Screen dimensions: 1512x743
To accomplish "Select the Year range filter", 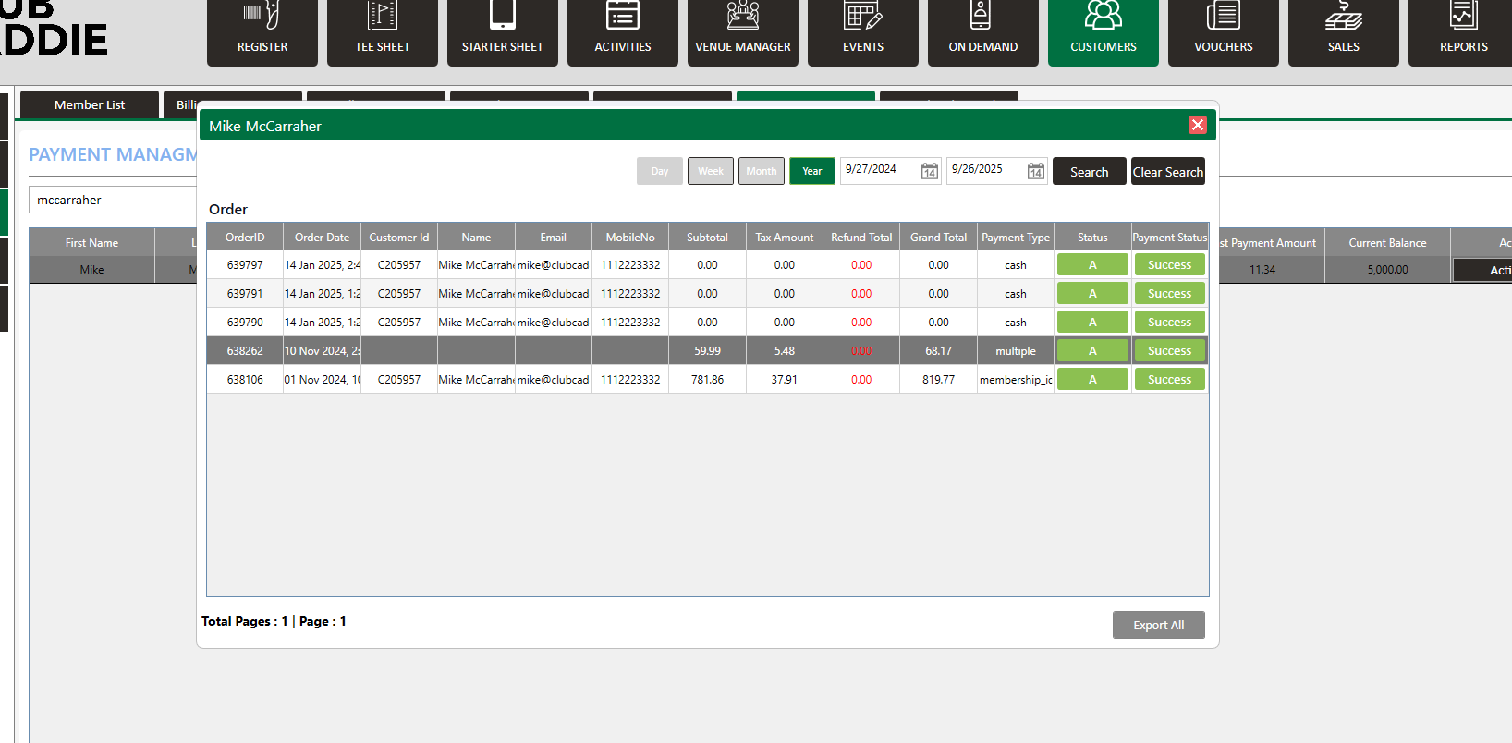I will [811, 171].
